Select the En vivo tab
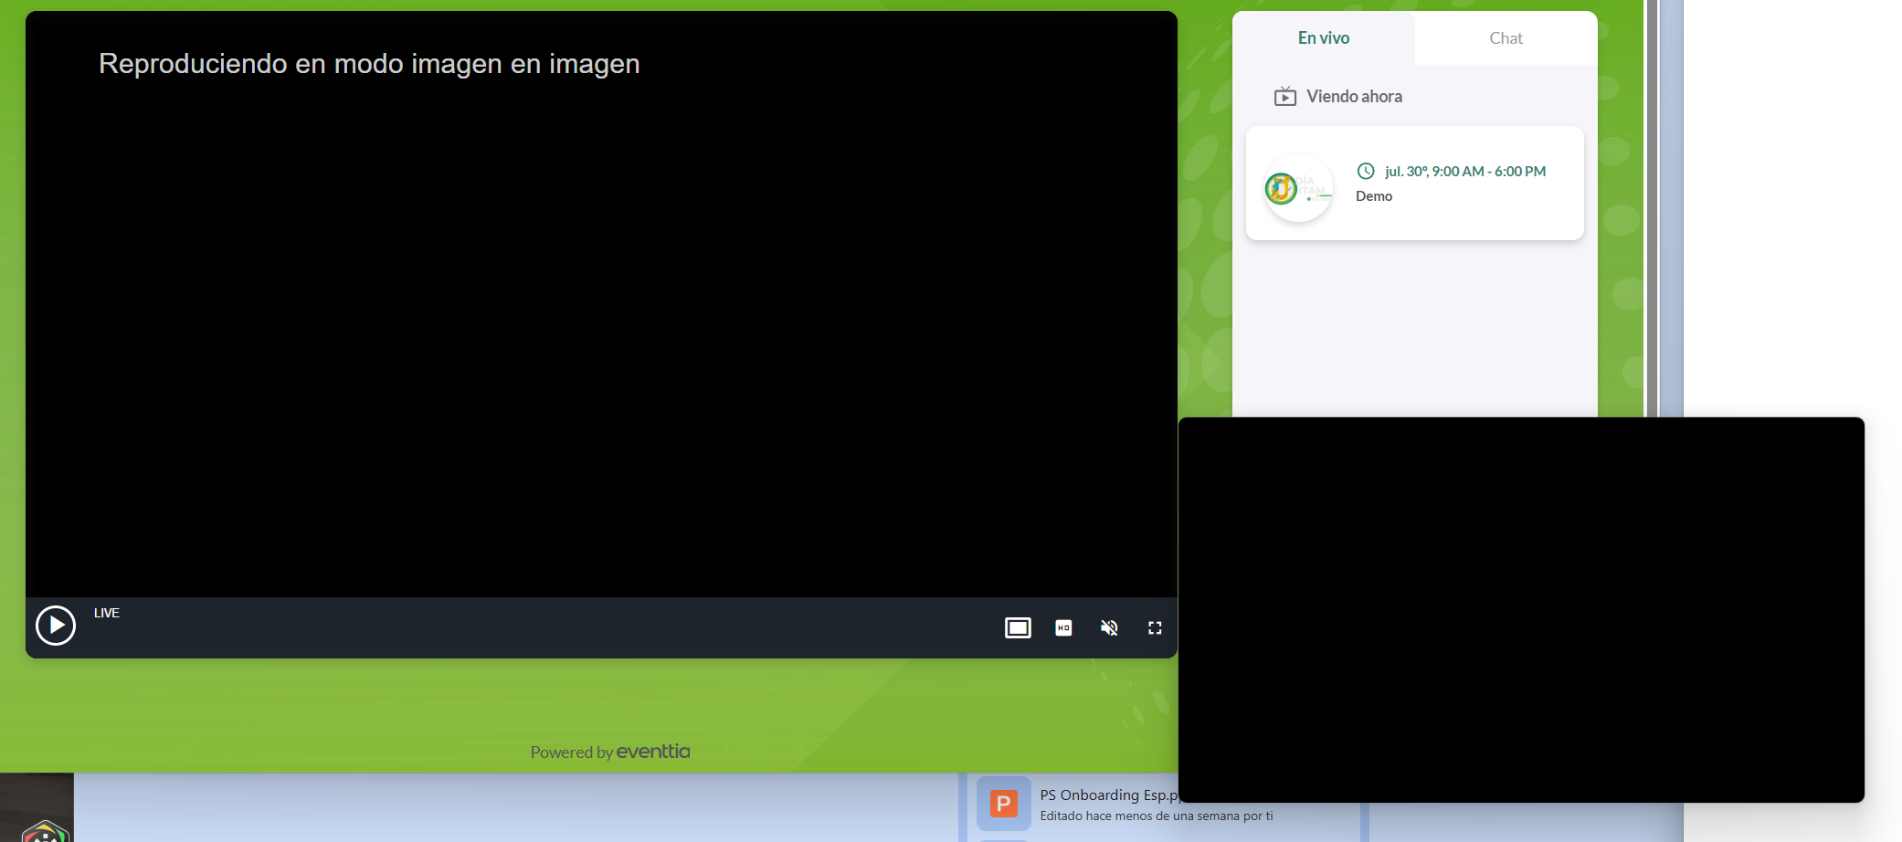 click(1323, 38)
